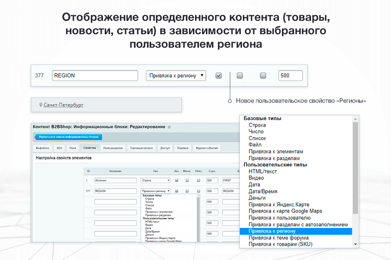The image size is (391, 260).
Task: Open the Журнал событий tab
Action: tap(207, 148)
